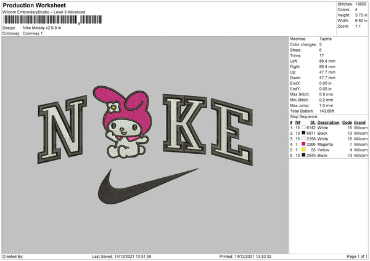
Task: Select the design name Nike Melody v2 6,8 in
Action: click(42, 28)
